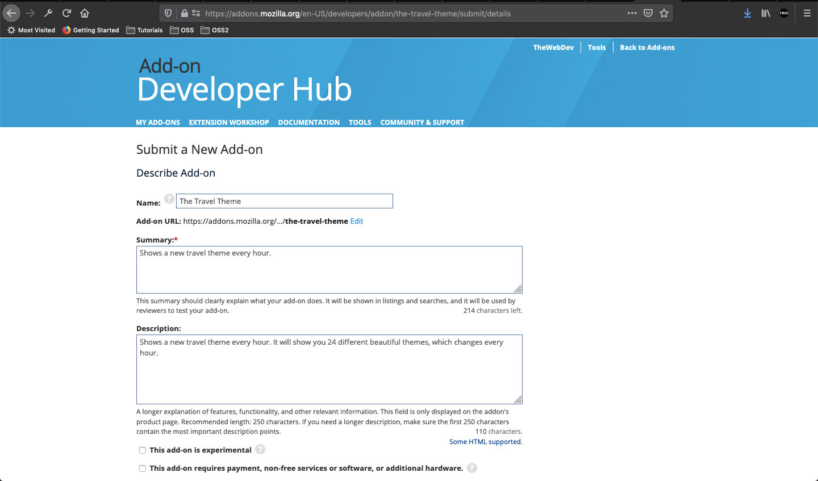Open the Library bookshelf icon
Screen dimensions: 818x481
click(x=766, y=13)
